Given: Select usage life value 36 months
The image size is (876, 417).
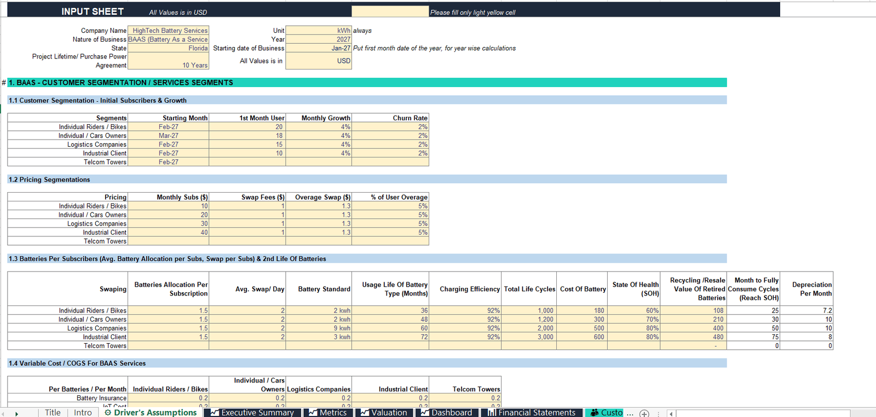Looking at the screenshot, I should coord(390,311).
